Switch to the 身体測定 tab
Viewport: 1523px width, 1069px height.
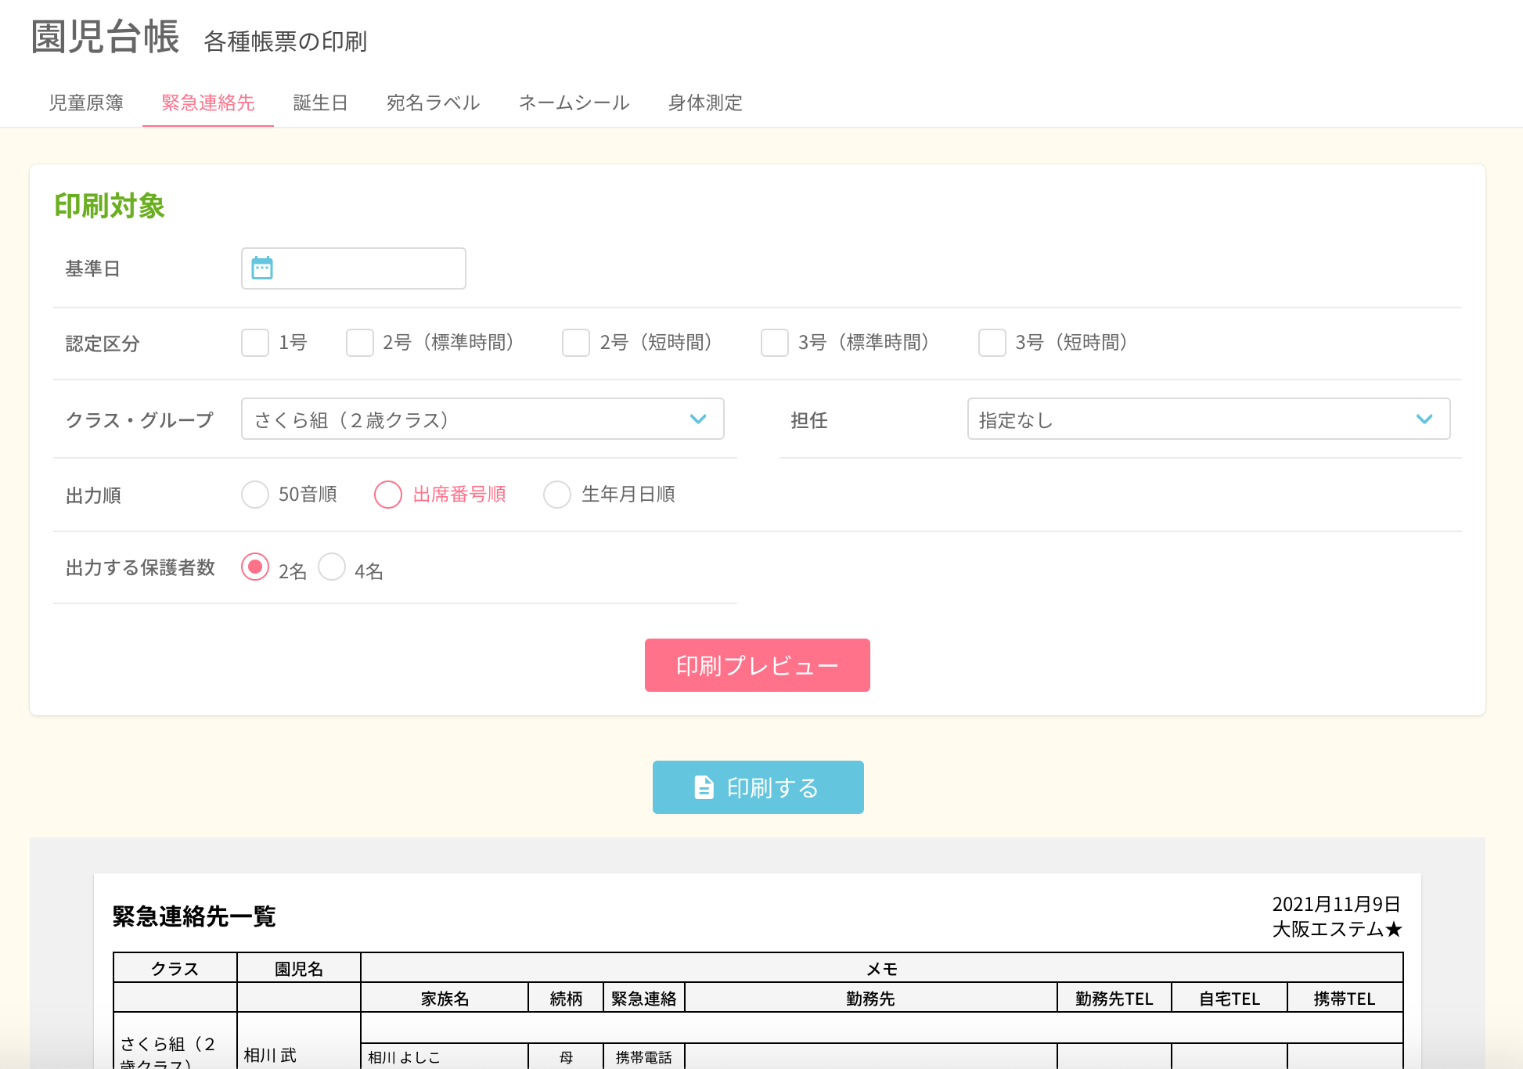(x=705, y=103)
